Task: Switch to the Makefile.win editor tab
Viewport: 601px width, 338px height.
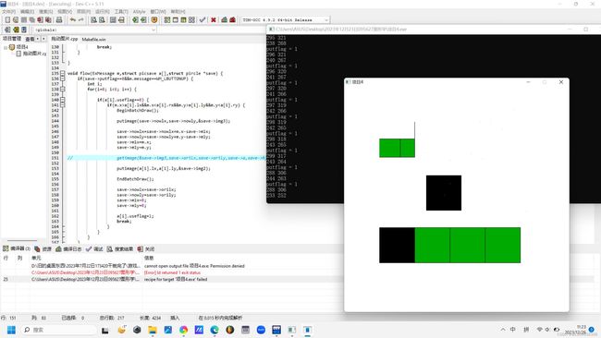Action: [x=94, y=40]
